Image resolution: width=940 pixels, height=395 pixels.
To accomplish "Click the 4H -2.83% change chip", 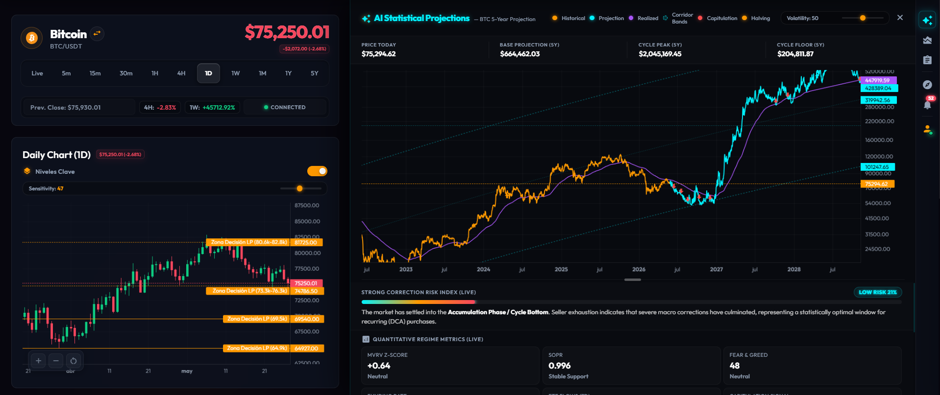I will [160, 107].
